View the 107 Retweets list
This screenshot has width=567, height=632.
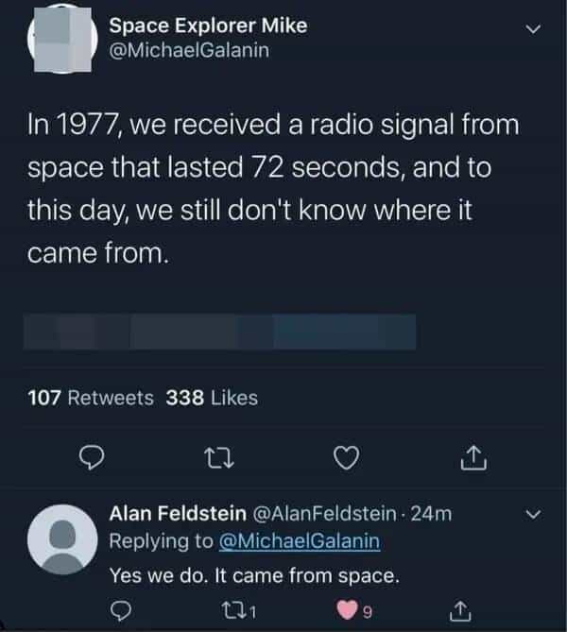tap(91, 399)
